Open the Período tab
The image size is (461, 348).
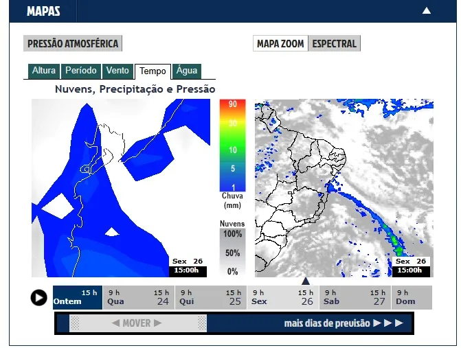[81, 71]
